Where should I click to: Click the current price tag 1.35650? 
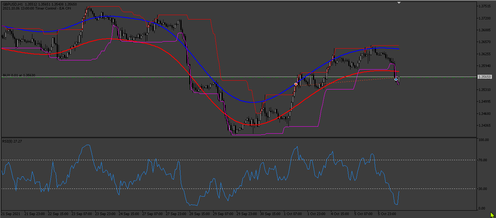[484, 77]
